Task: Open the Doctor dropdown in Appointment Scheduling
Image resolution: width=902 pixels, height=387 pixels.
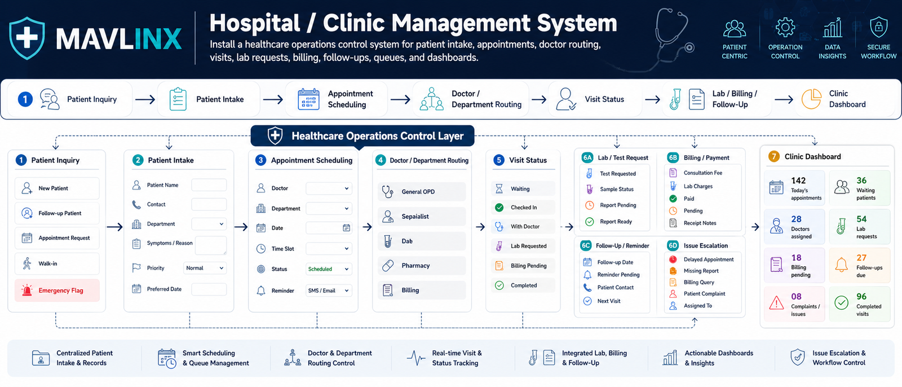Action: [x=329, y=188]
